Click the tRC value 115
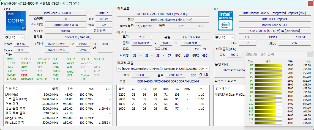Viewport: 314px width, 130px height. [x=186, y=56]
